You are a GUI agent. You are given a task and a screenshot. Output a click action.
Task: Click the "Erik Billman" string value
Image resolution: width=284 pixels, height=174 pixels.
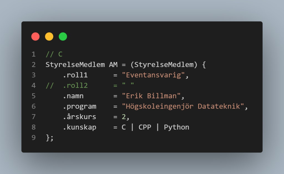151,96
